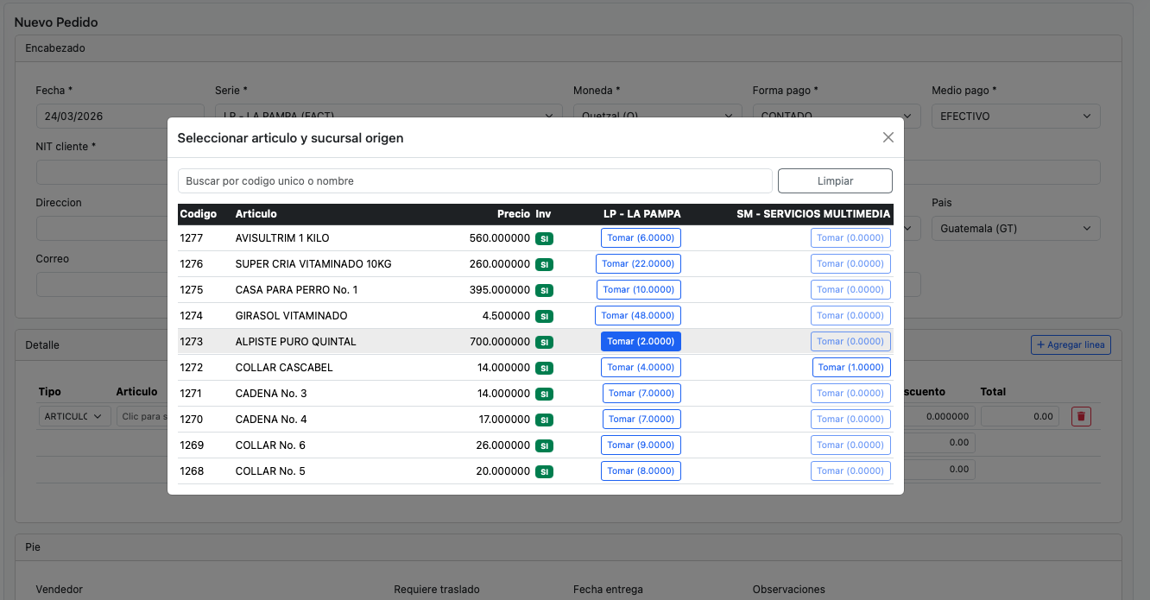Select Tomar (2.0000) for ALPISTE PURO QUINTAL

(641, 342)
